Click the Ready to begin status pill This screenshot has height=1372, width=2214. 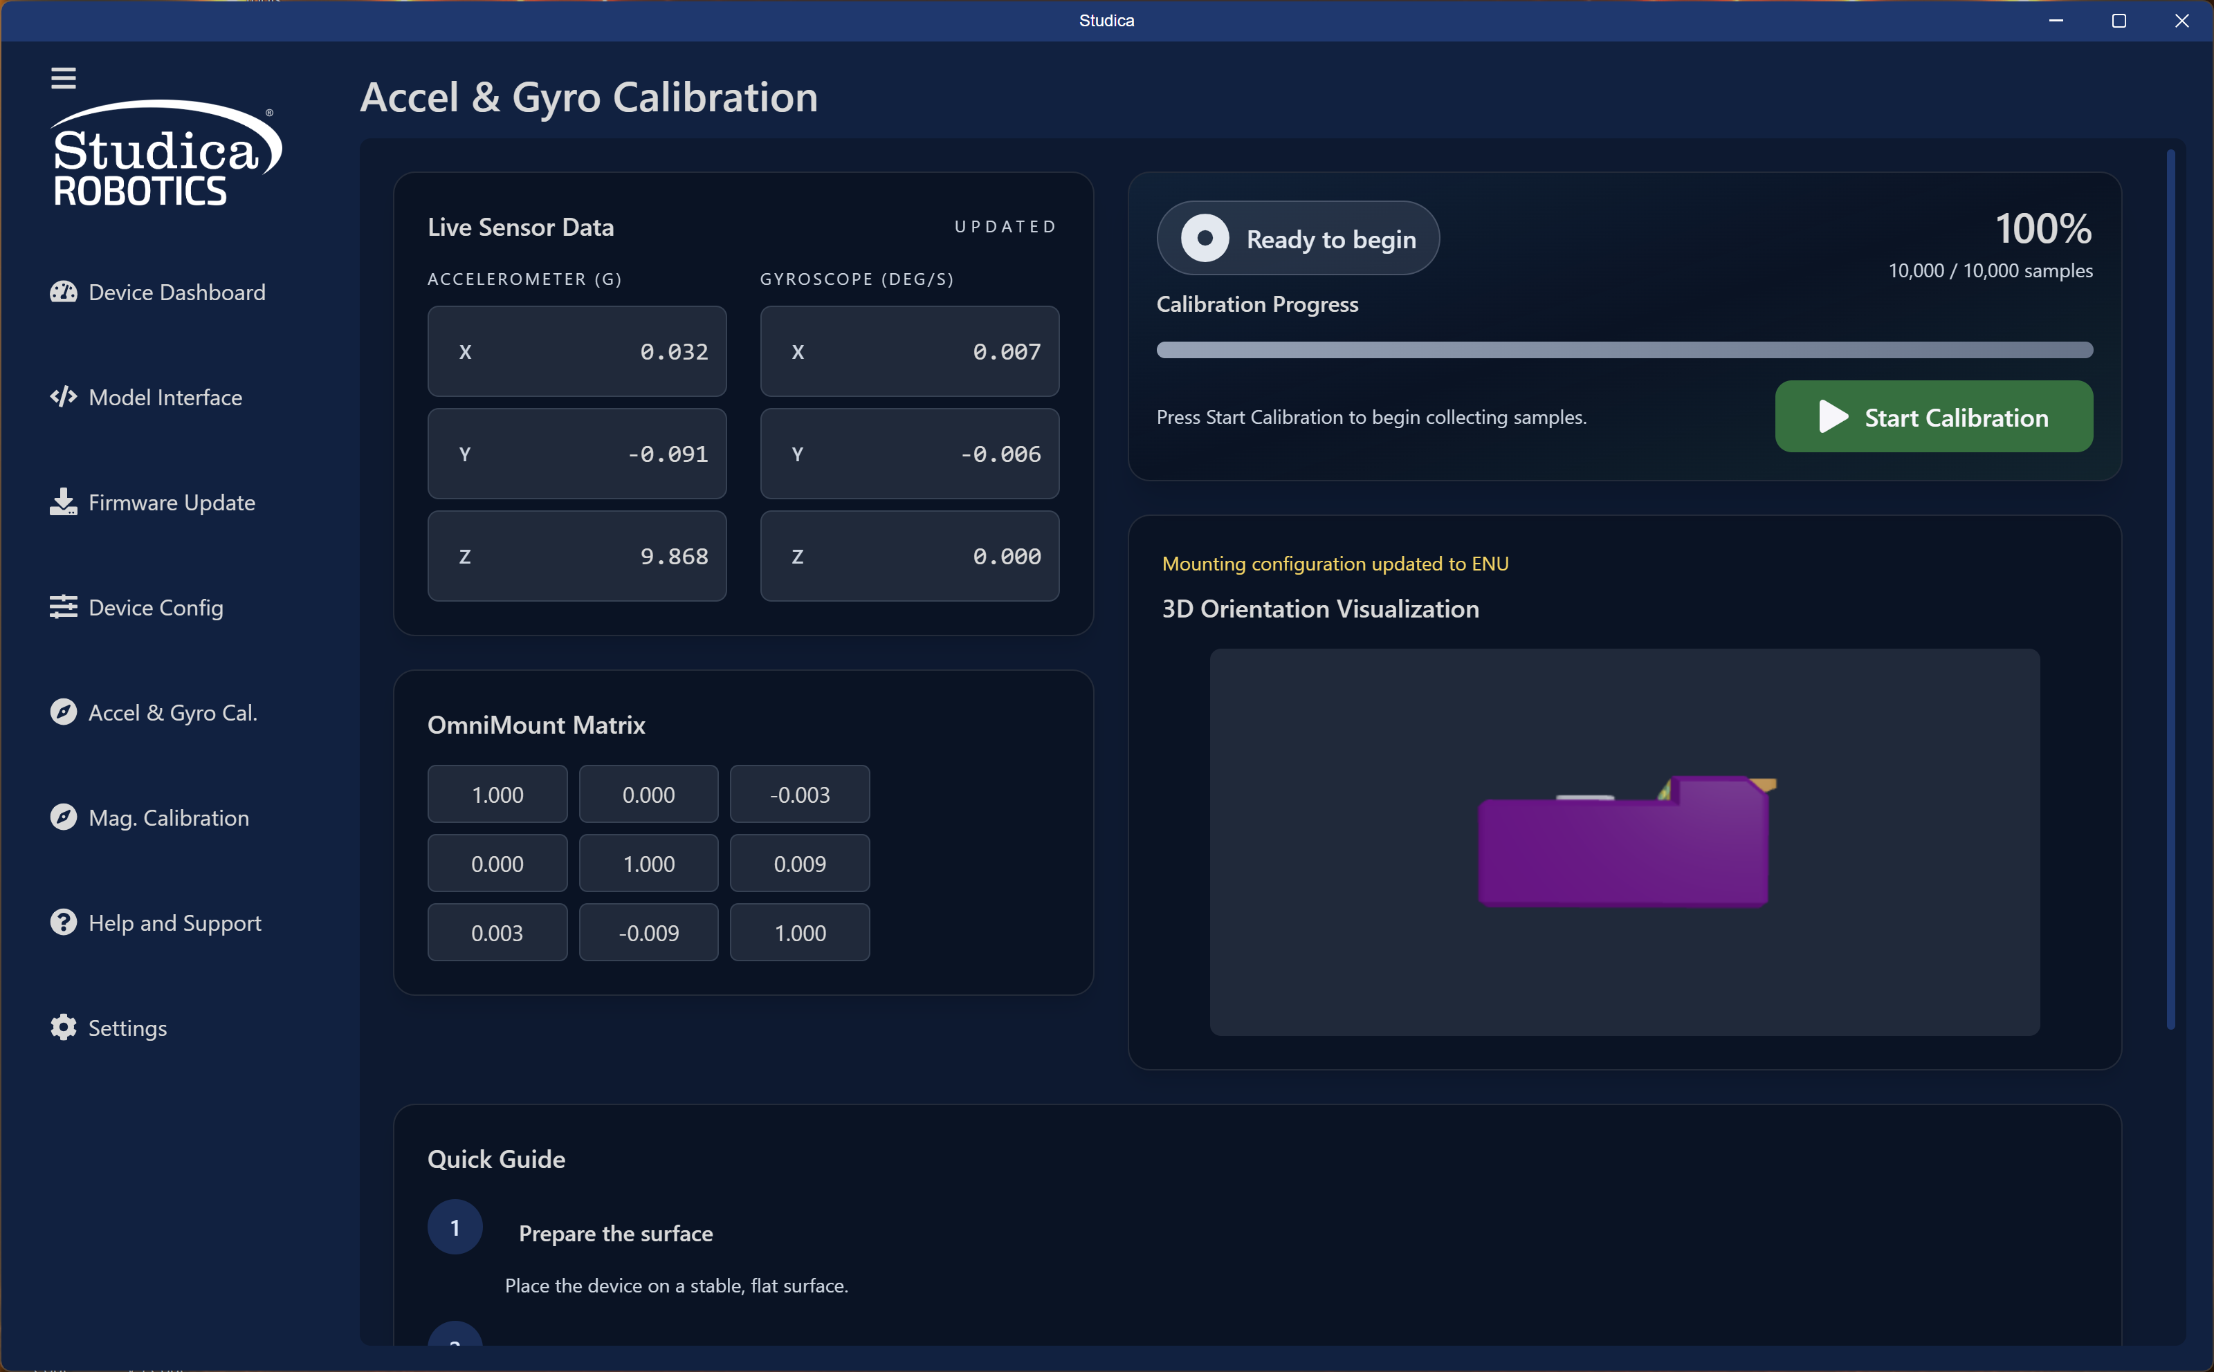pyautogui.click(x=1297, y=239)
